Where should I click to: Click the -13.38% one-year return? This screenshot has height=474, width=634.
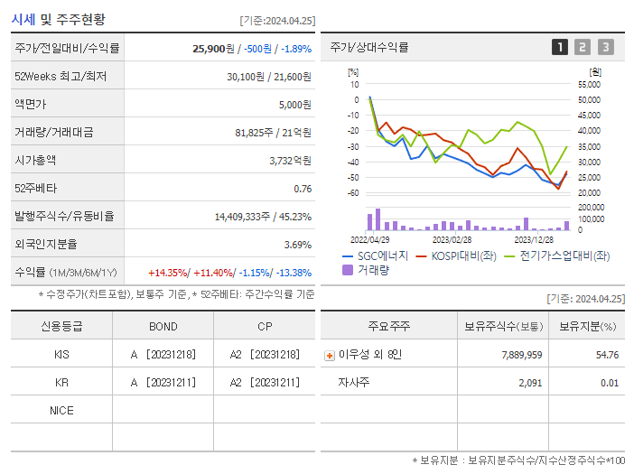coord(294,273)
